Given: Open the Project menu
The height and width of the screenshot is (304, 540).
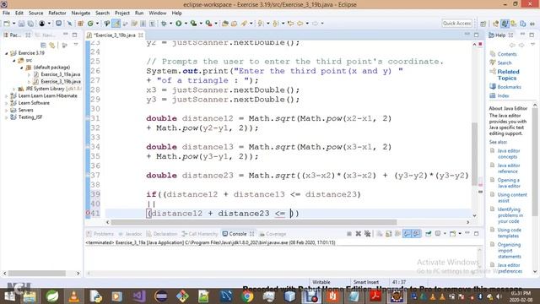Looking at the screenshot, I should point(121,14).
